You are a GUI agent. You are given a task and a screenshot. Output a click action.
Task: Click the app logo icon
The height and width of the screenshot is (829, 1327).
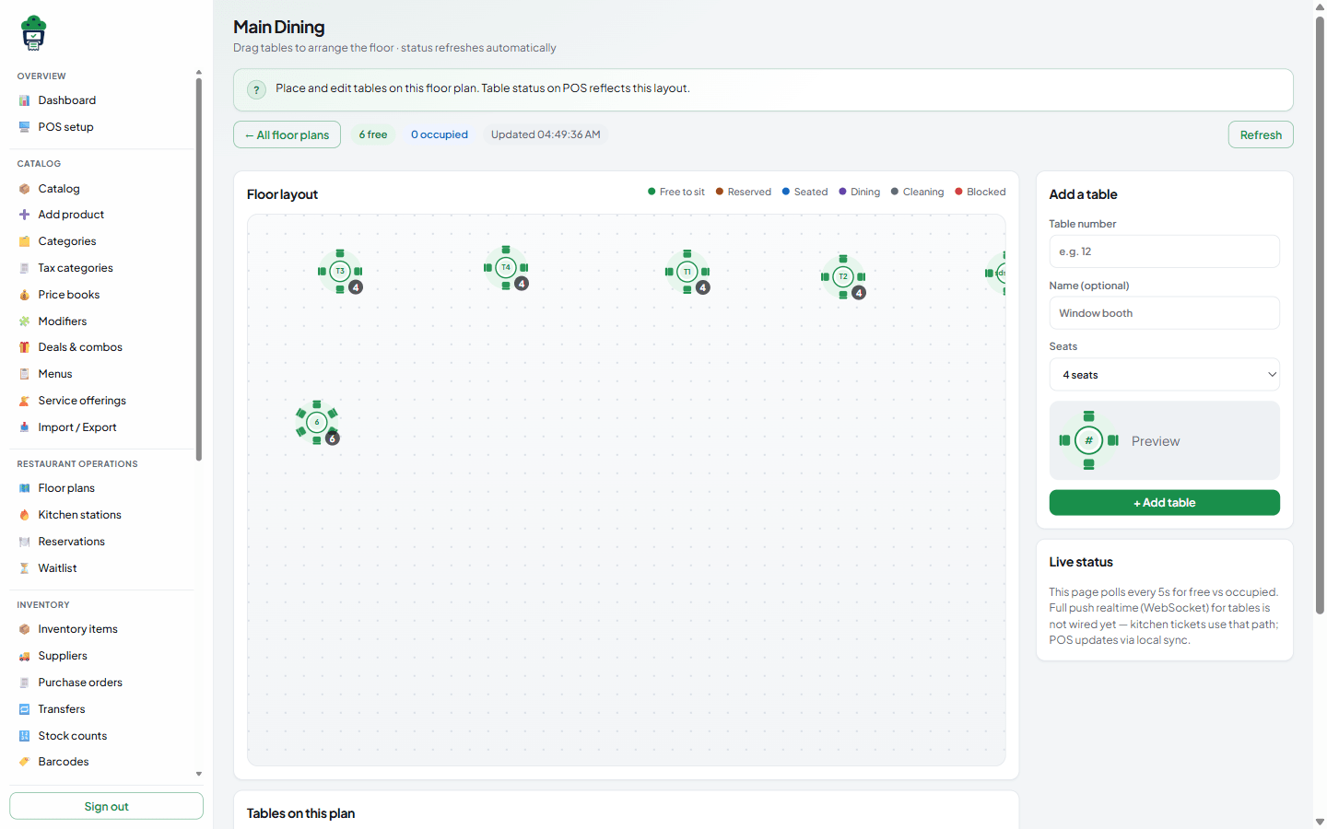click(x=33, y=33)
